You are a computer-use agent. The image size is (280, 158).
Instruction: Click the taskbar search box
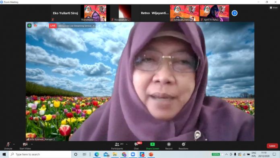coord(40,154)
